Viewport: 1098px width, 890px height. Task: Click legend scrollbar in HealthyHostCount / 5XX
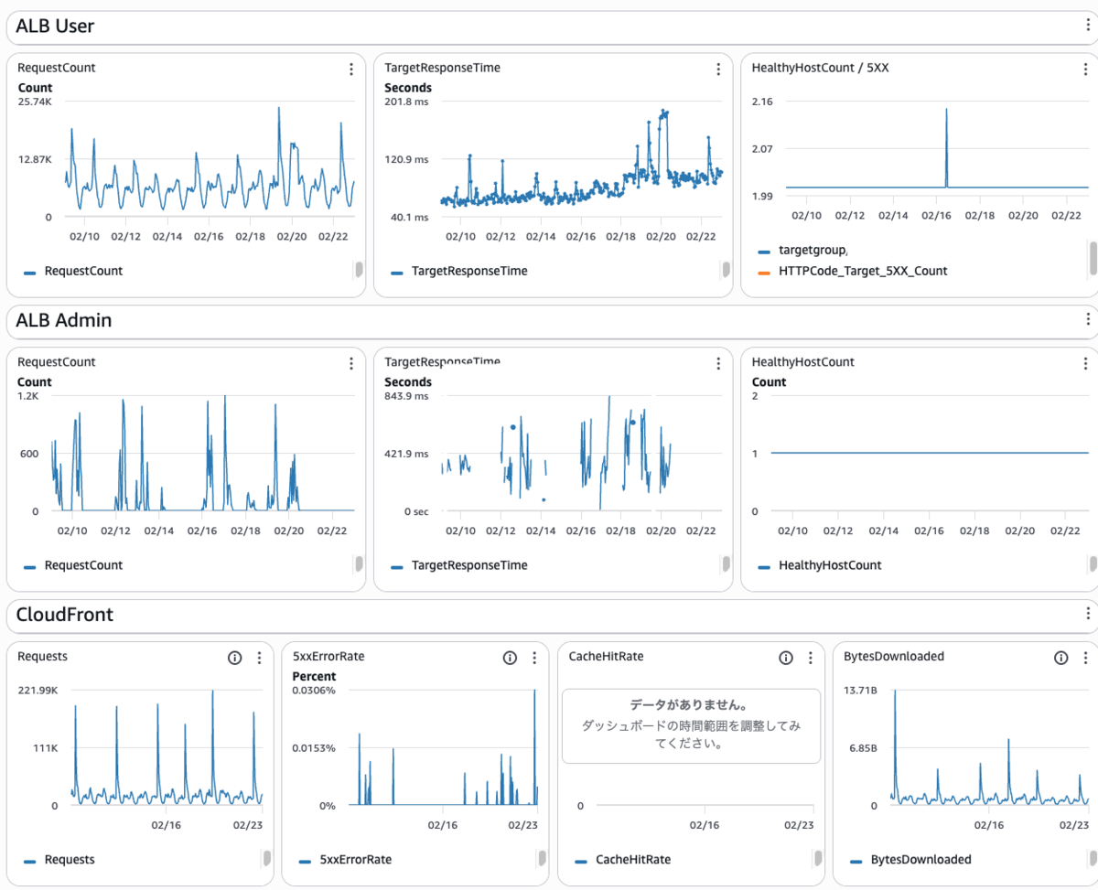1093,258
